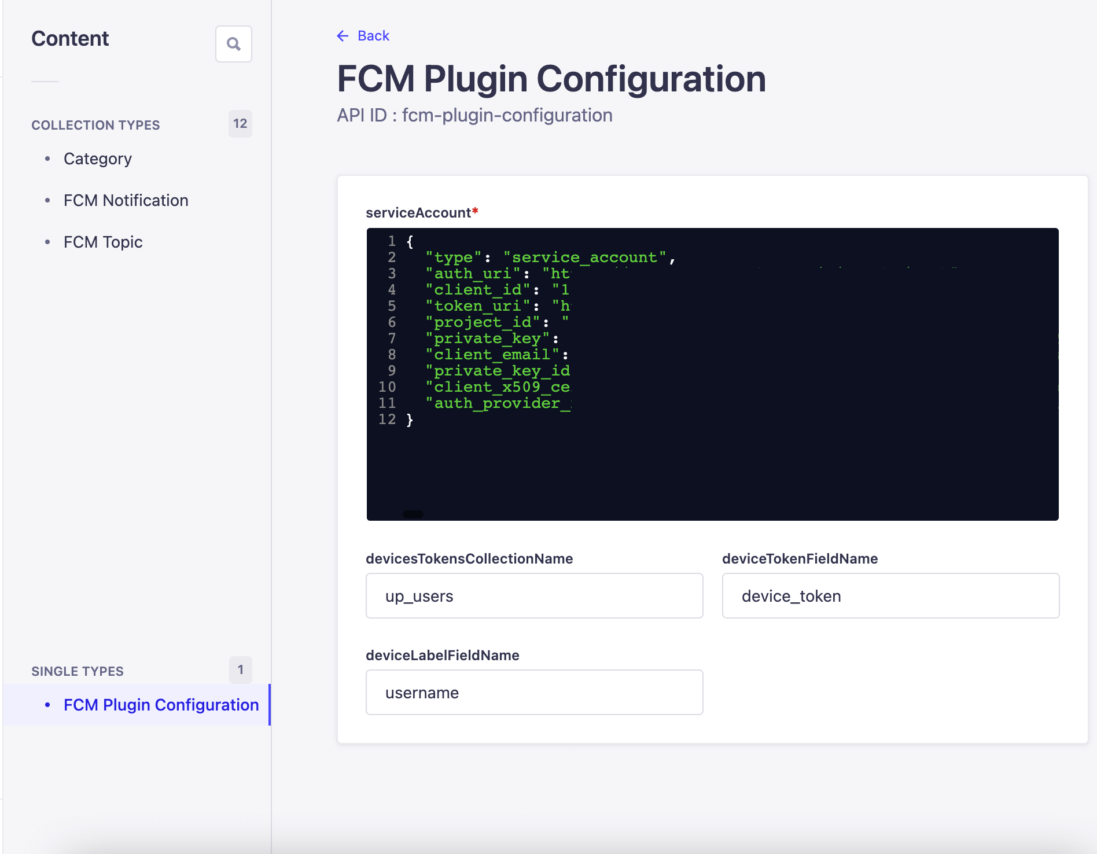This screenshot has height=854, width=1097.
Task: Click line number 12 in editor gutter
Action: pyautogui.click(x=387, y=419)
